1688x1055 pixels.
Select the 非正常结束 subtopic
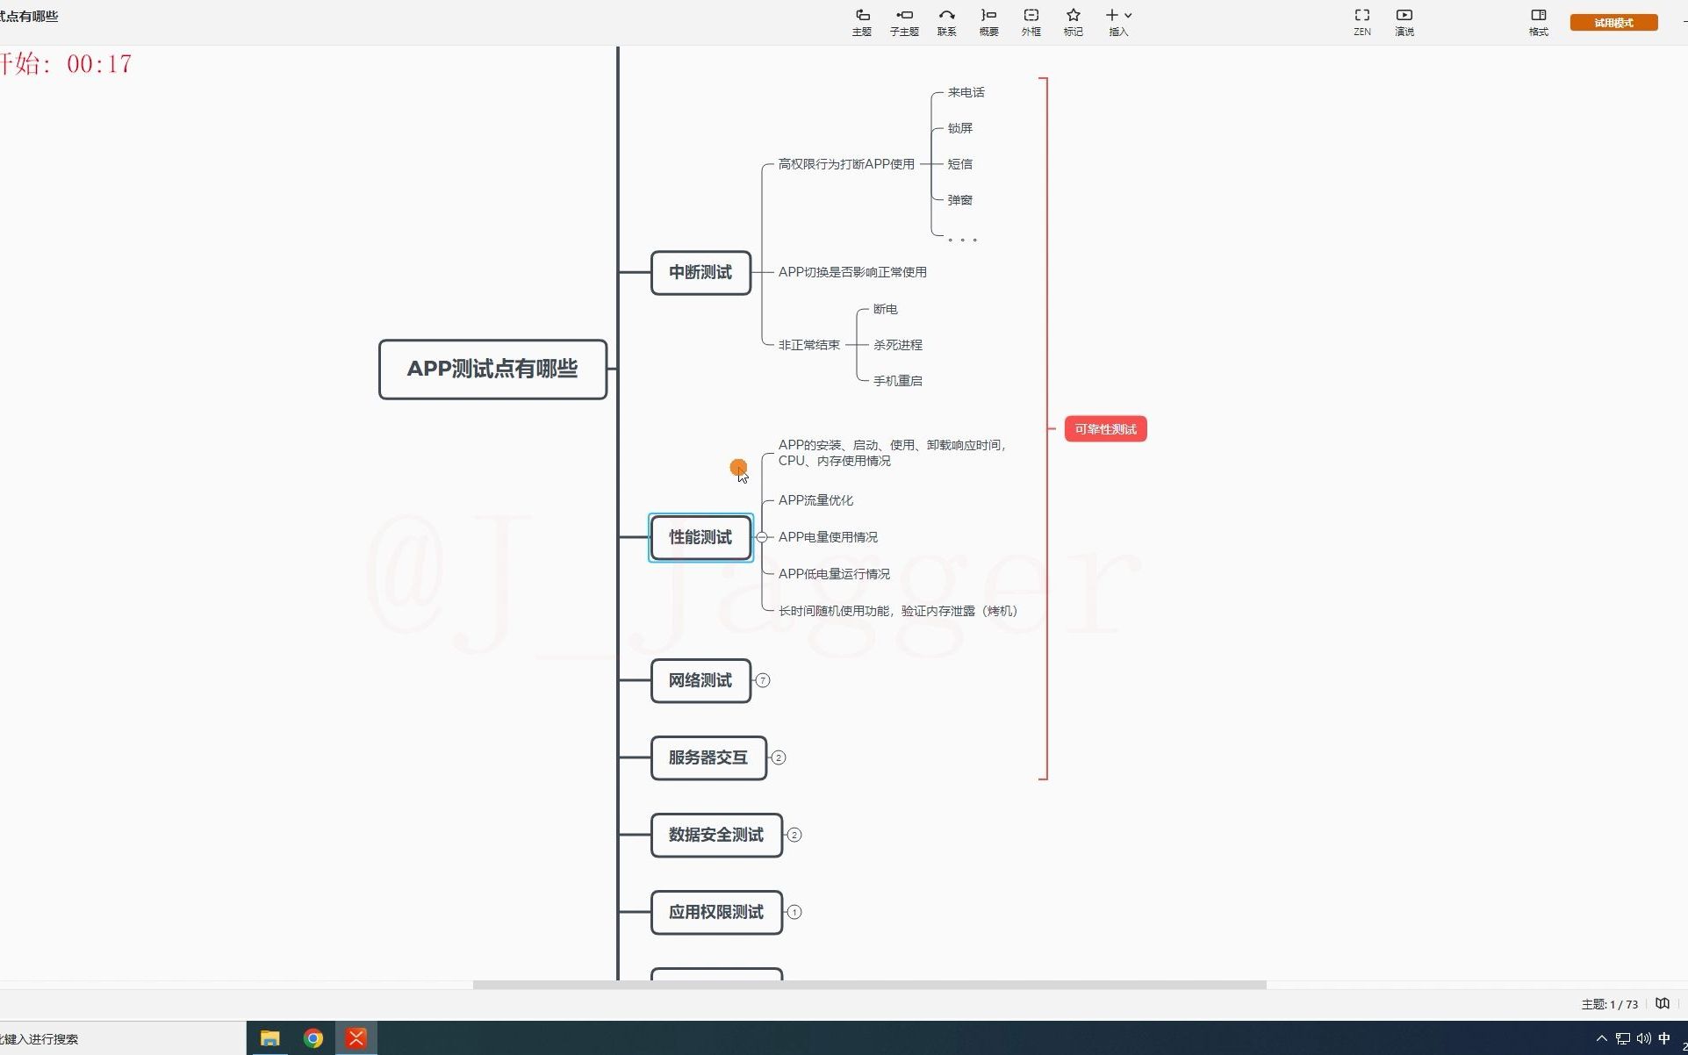pyautogui.click(x=808, y=345)
